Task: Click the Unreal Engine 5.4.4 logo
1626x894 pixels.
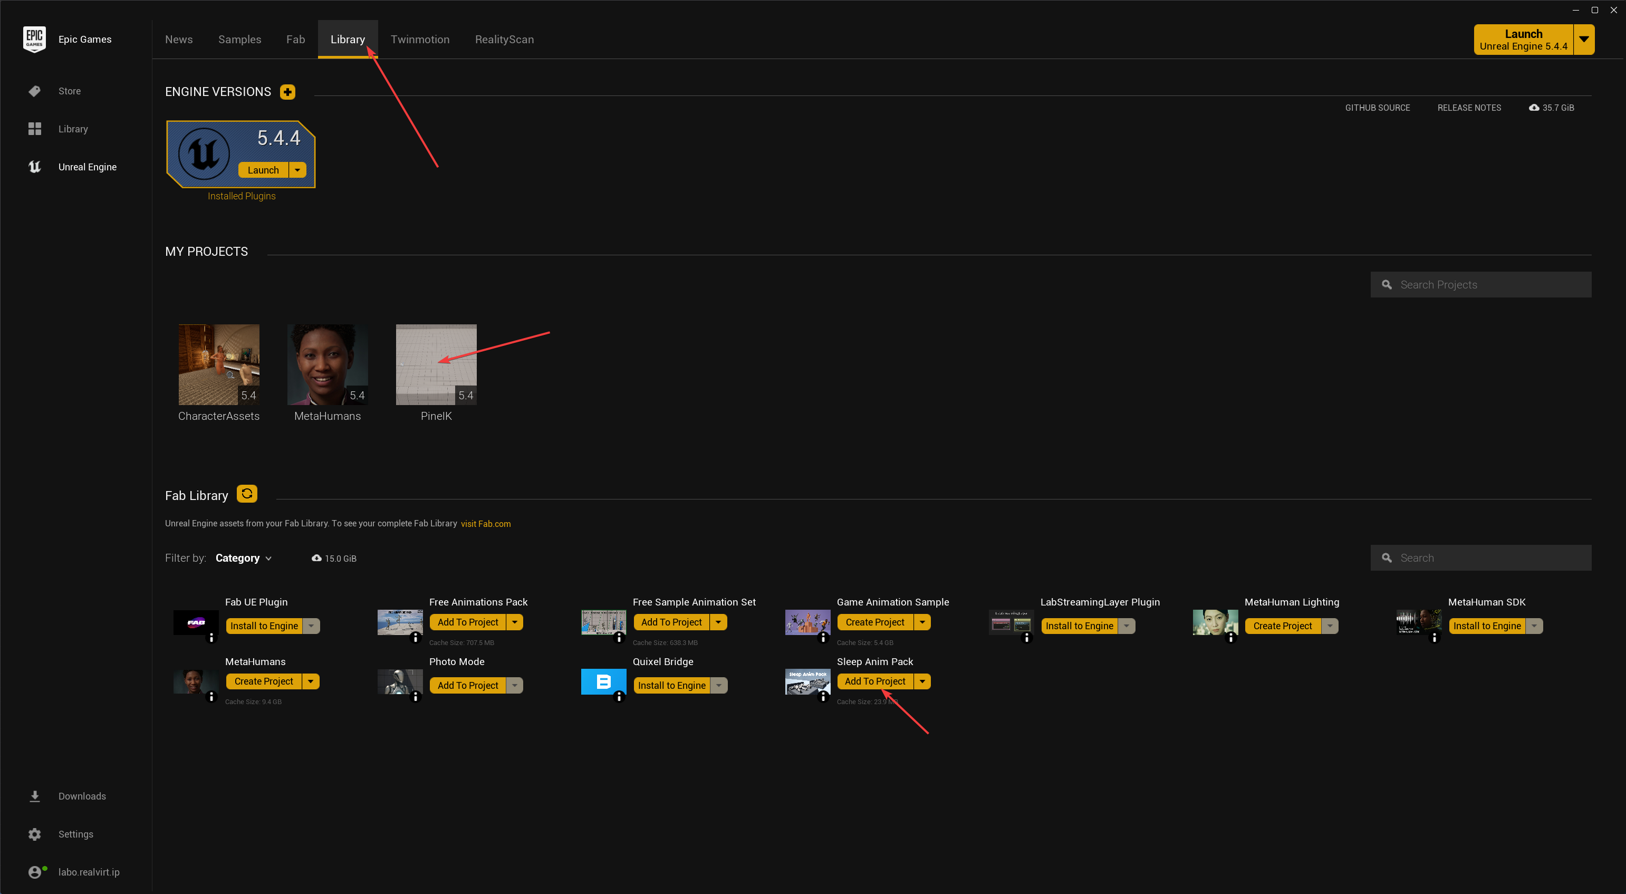Action: point(204,153)
